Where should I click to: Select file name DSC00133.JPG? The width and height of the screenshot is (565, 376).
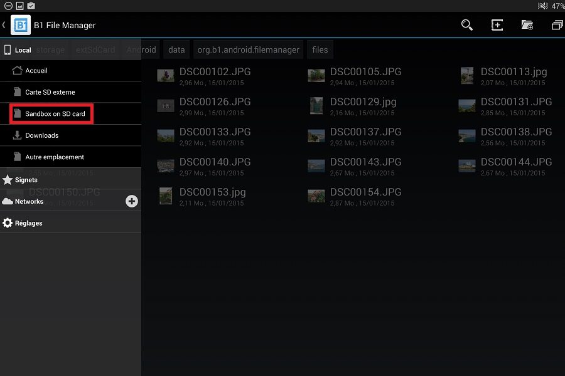[x=215, y=132]
